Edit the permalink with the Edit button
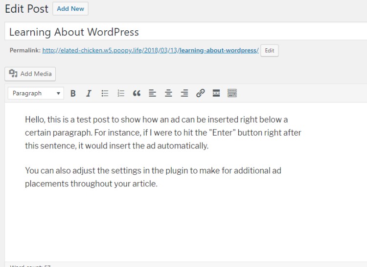 click(270, 50)
